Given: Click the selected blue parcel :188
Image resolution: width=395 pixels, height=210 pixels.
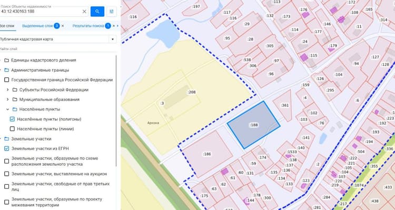Looking at the screenshot, I should [253, 125].
